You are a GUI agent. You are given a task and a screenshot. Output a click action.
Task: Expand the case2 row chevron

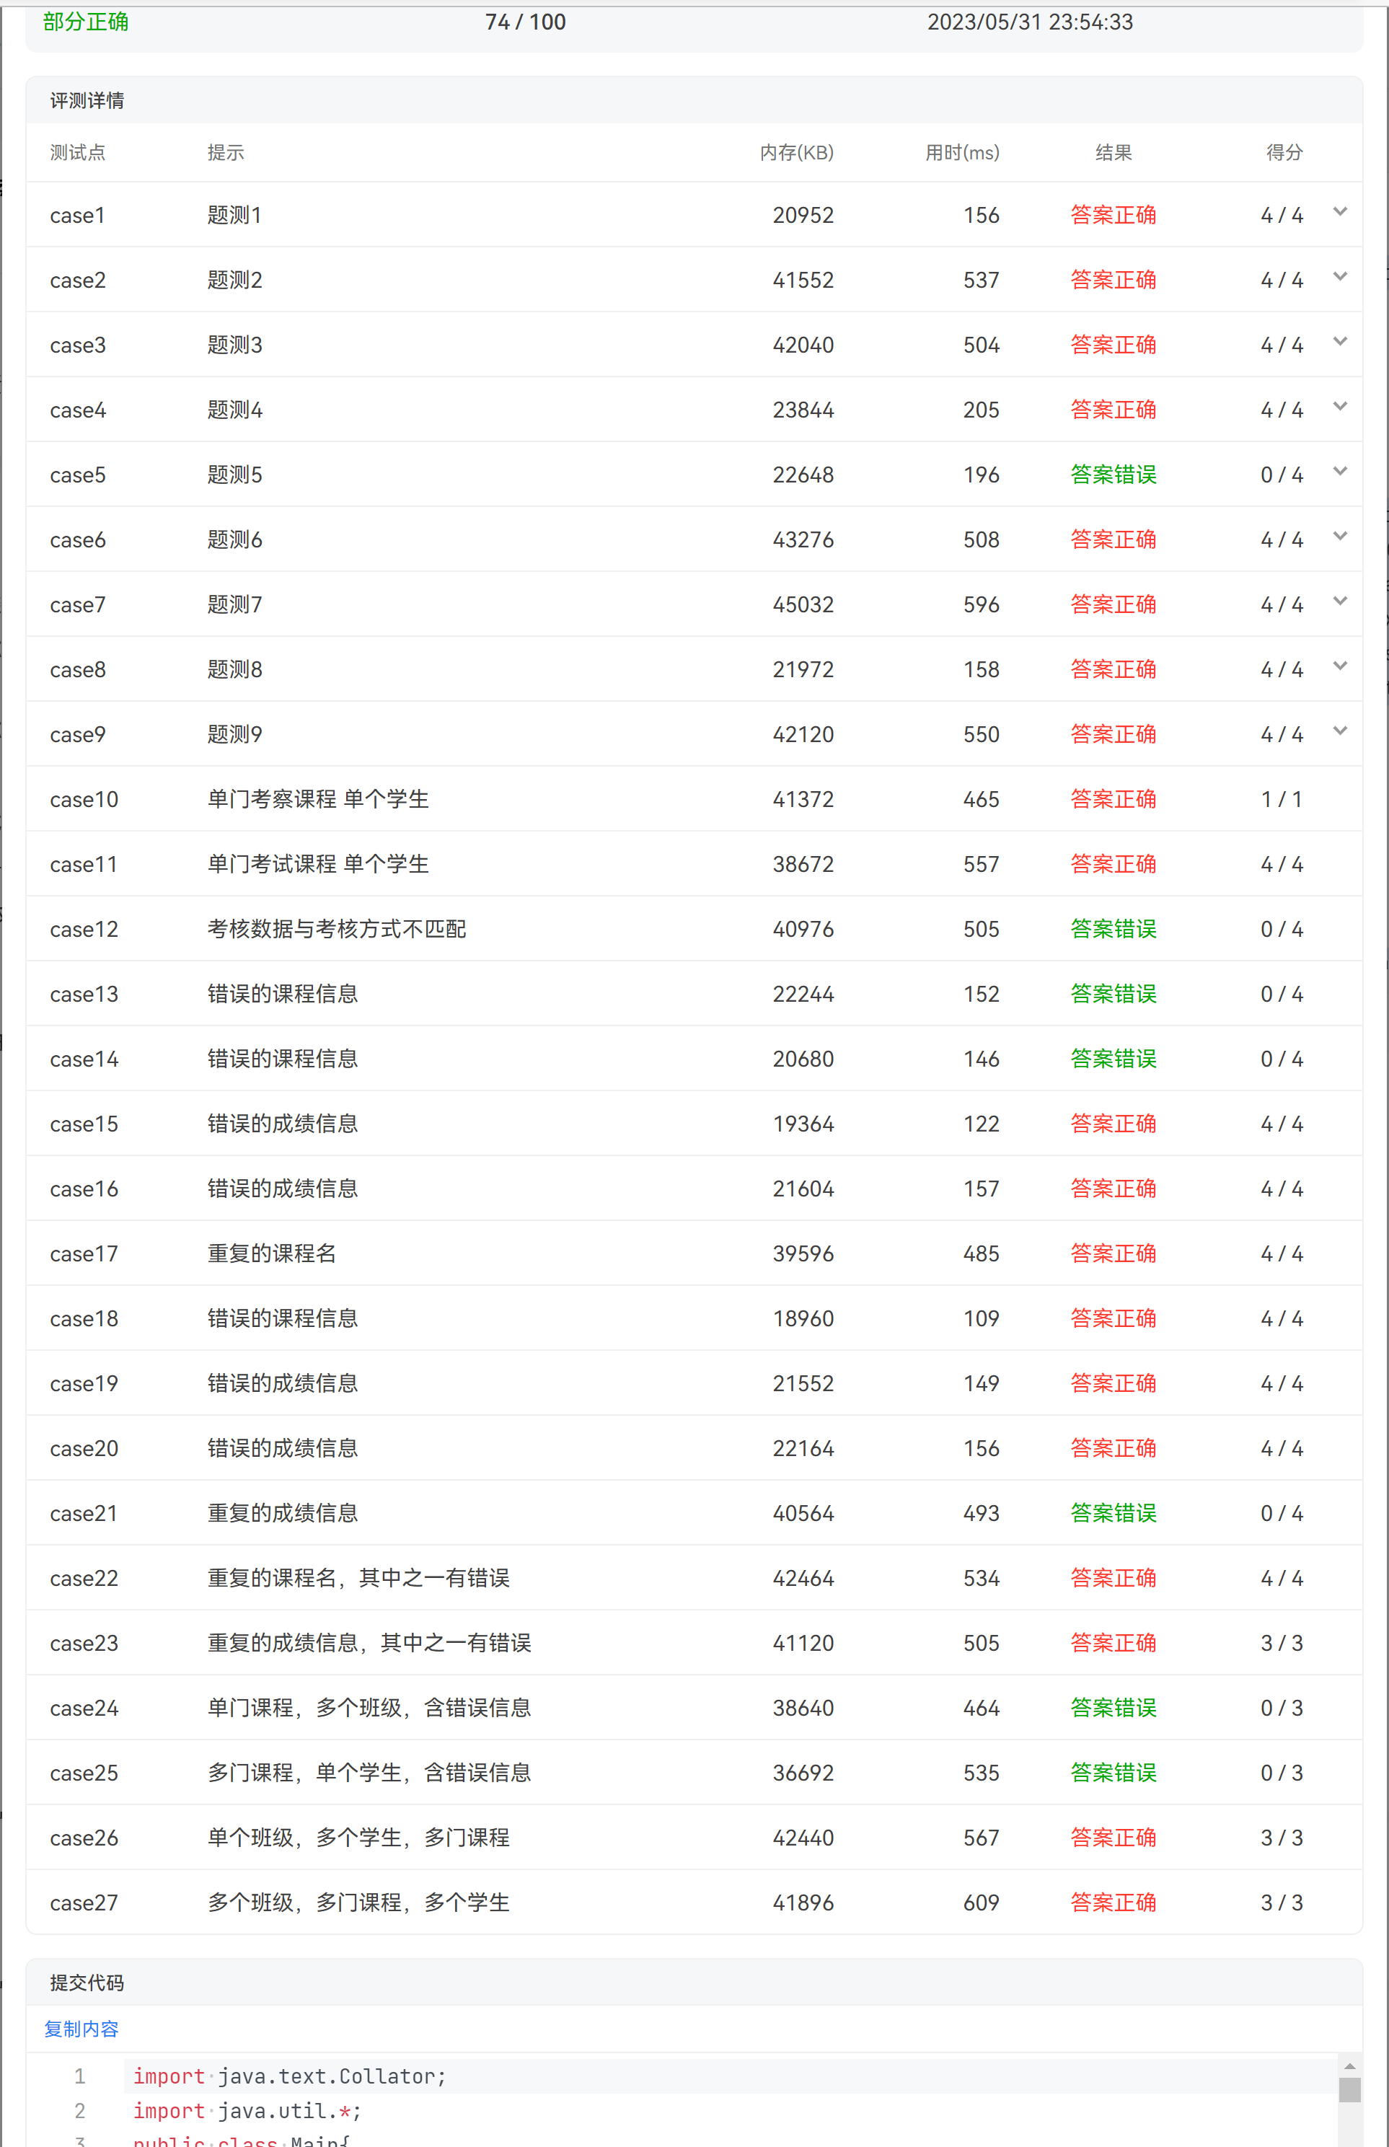[1339, 277]
